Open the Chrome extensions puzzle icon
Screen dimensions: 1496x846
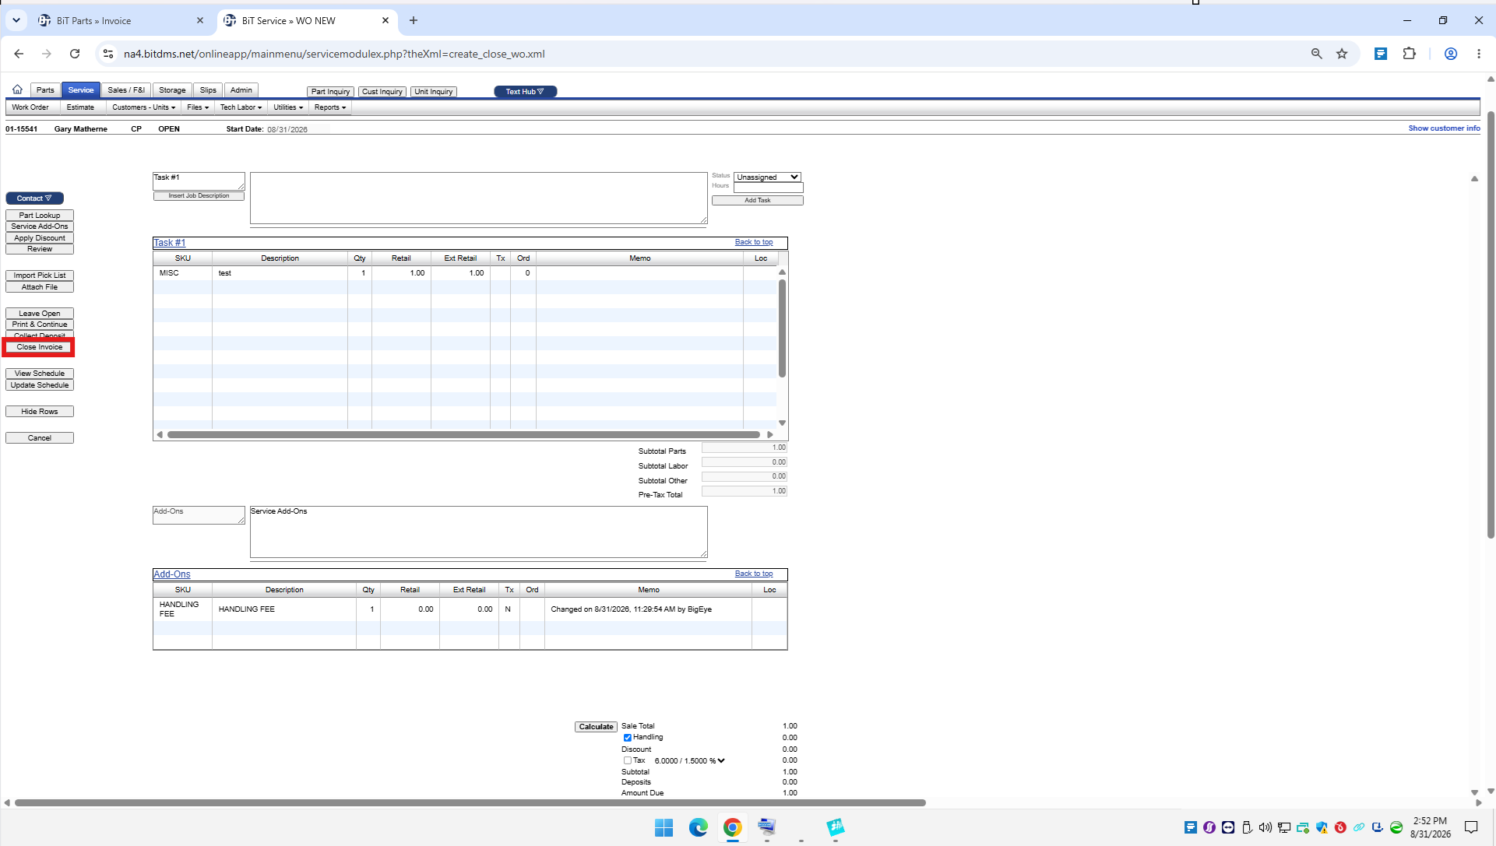pos(1409,54)
